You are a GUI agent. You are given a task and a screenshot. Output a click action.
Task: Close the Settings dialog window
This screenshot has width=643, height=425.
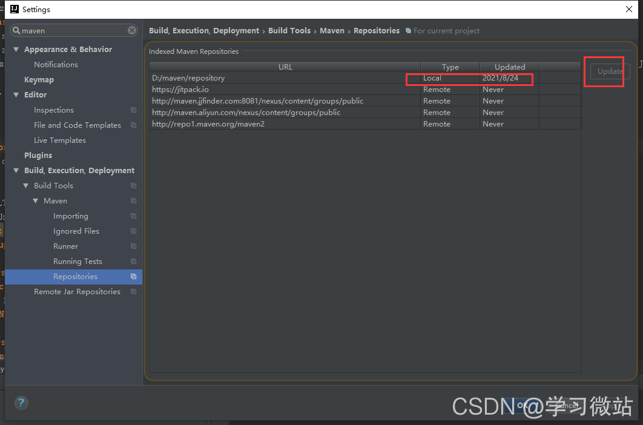point(629,9)
